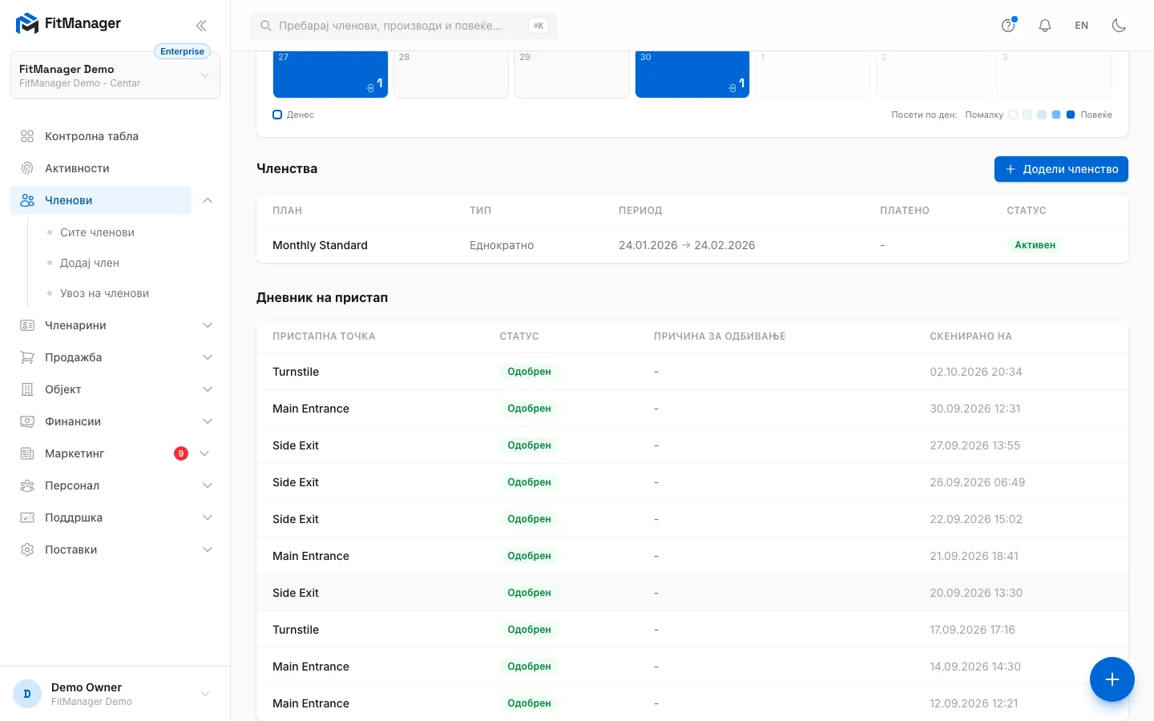
Task: Click the Објект building icon
Action: pyautogui.click(x=27, y=389)
